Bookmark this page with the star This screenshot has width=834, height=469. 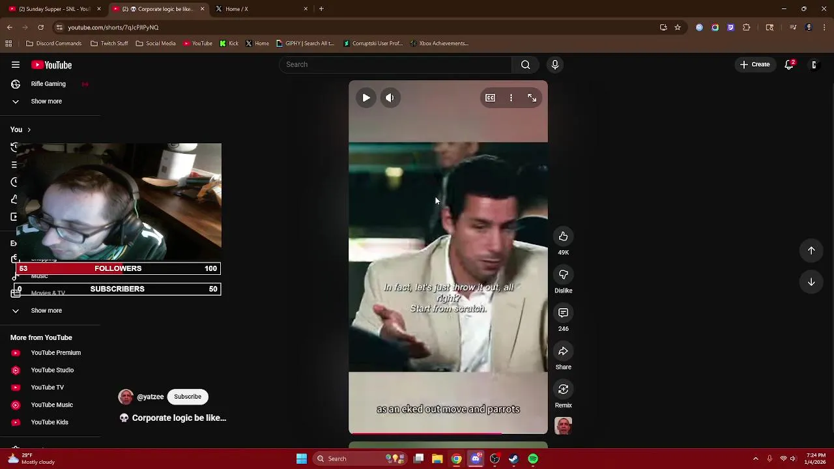pyautogui.click(x=678, y=27)
